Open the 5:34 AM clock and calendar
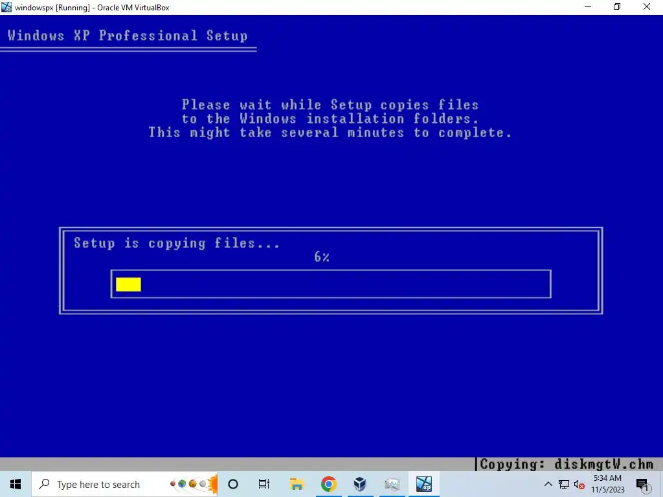 (x=607, y=484)
